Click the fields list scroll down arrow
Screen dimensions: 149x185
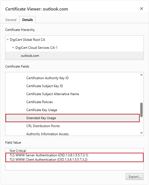click(x=142, y=133)
